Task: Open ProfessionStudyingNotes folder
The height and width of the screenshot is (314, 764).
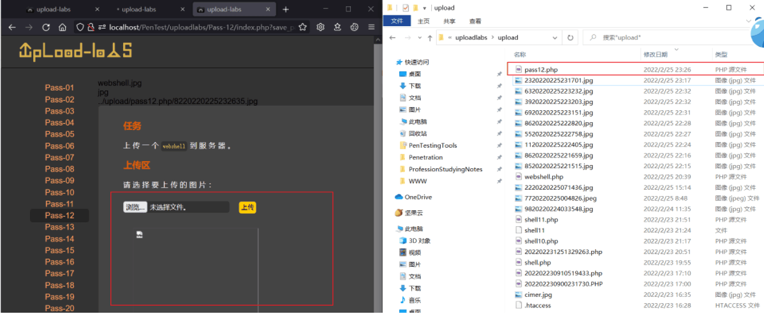Action: 445,169
